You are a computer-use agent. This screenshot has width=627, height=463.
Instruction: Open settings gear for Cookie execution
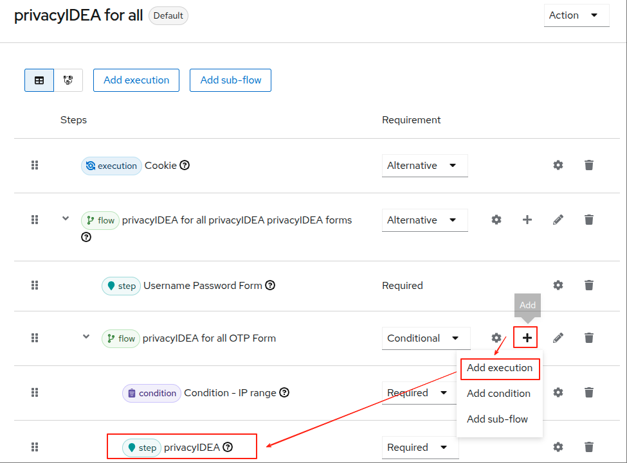click(558, 165)
